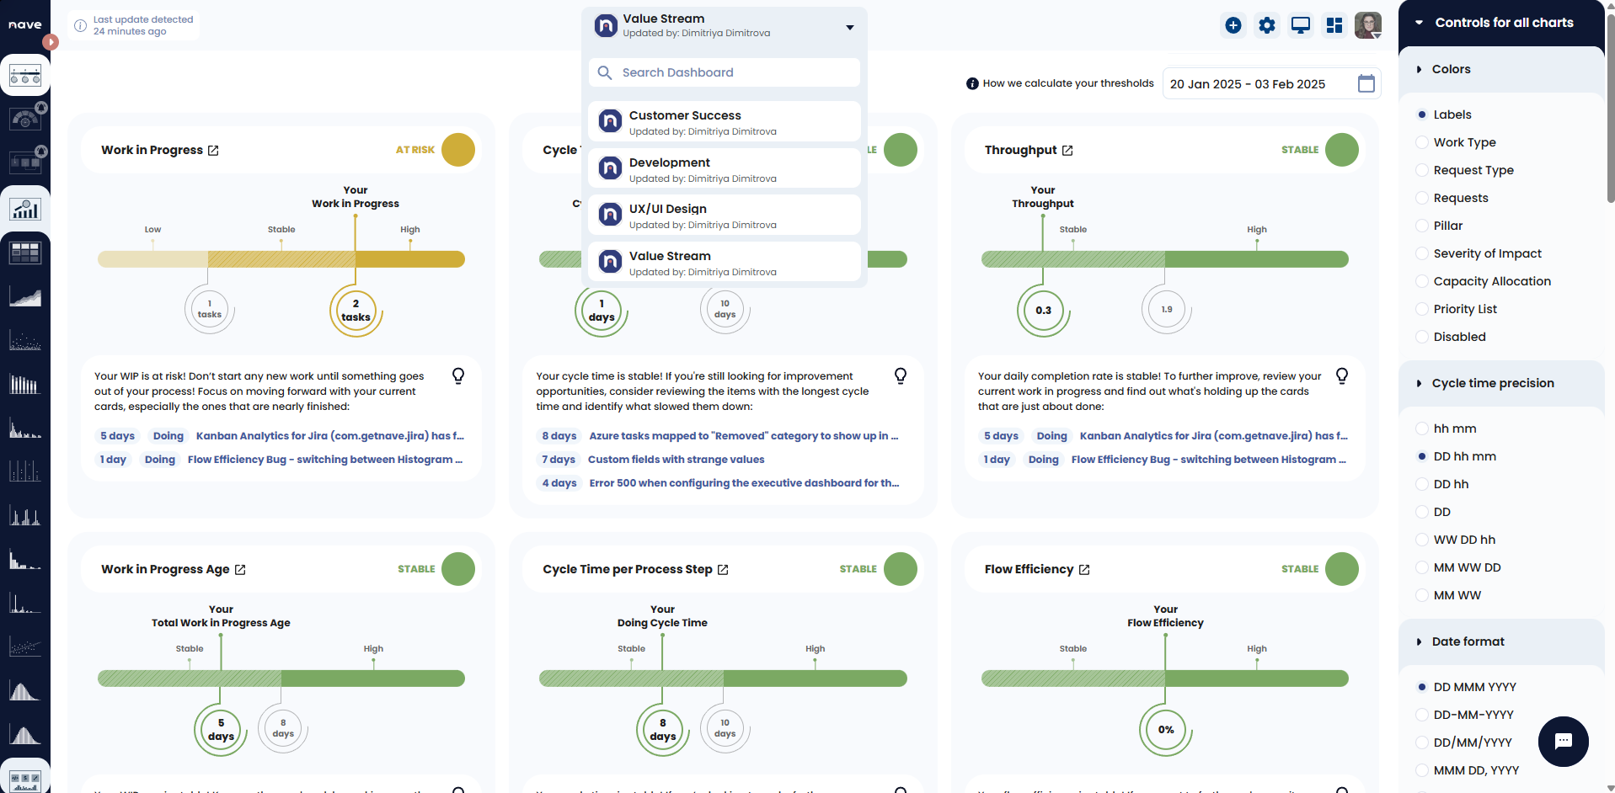Image resolution: width=1615 pixels, height=793 pixels.
Task: Open Work in Progress external link icon
Action: [213, 151]
